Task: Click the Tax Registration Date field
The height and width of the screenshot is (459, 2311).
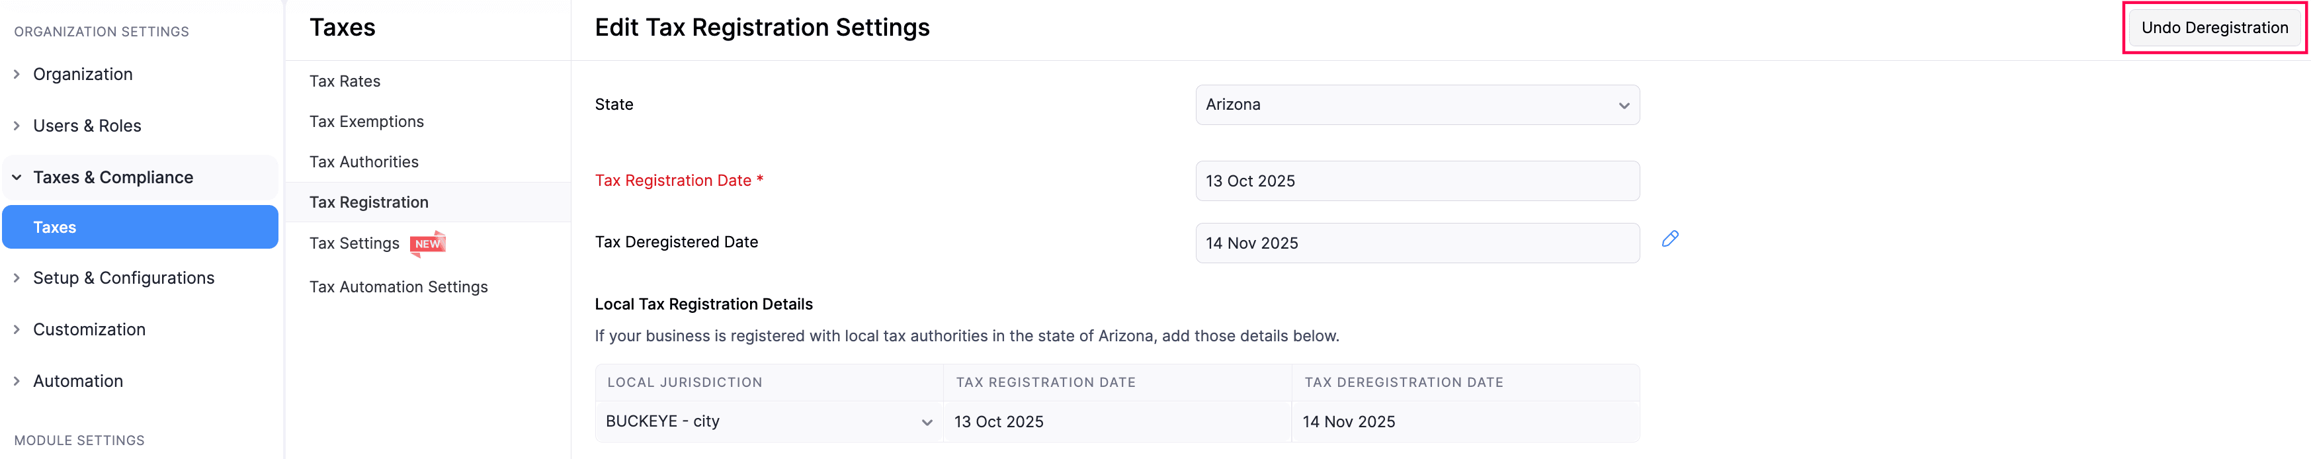Action: (1417, 181)
